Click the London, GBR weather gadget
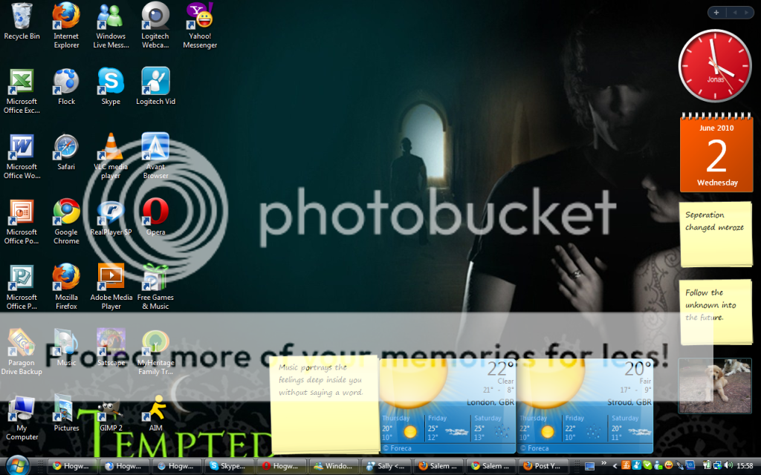This screenshot has width=761, height=475. tap(447, 406)
